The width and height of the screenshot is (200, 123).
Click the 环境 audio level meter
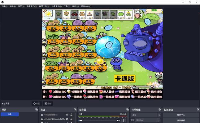coord(102,116)
